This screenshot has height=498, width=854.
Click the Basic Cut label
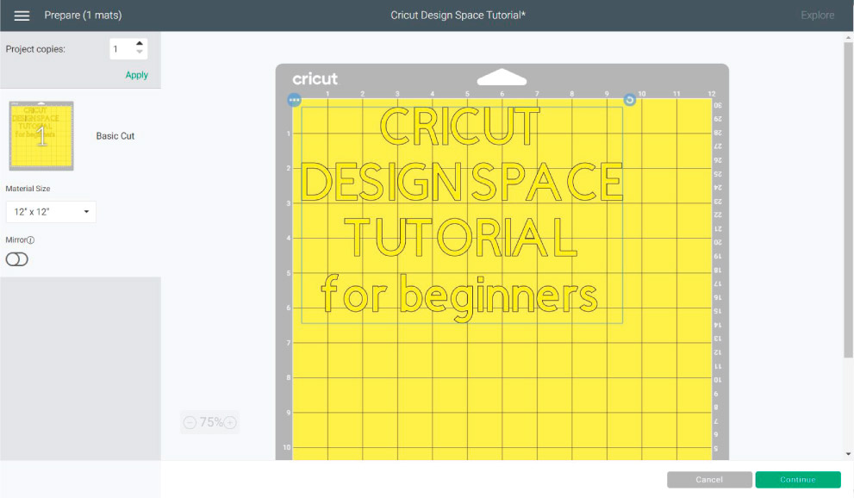(115, 136)
